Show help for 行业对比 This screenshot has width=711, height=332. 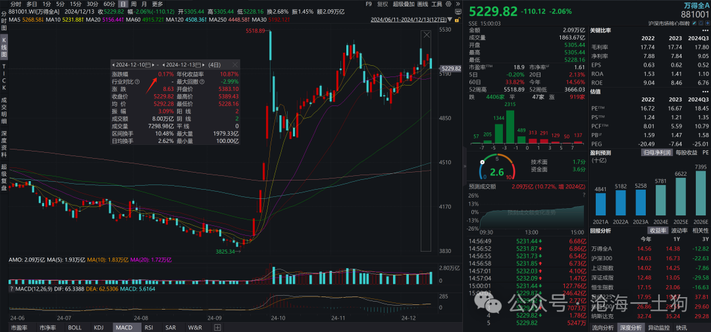(x=138, y=82)
